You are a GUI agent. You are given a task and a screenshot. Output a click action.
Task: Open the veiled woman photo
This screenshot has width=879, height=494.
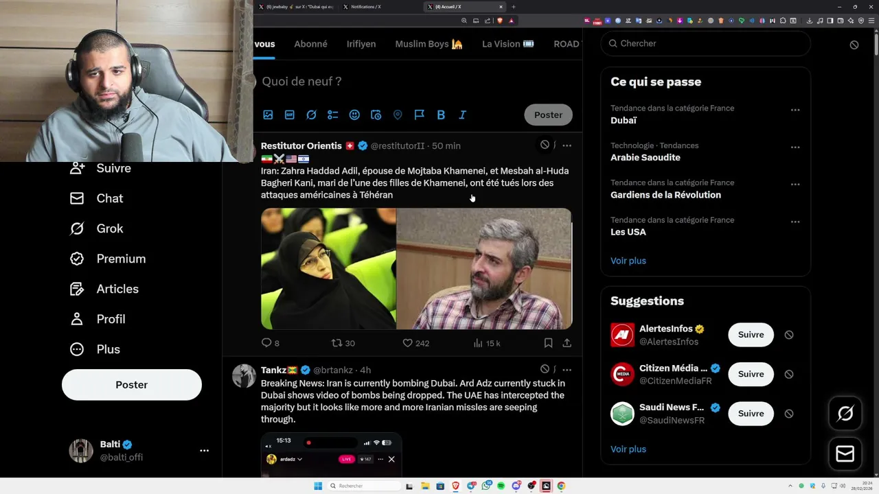coord(328,269)
